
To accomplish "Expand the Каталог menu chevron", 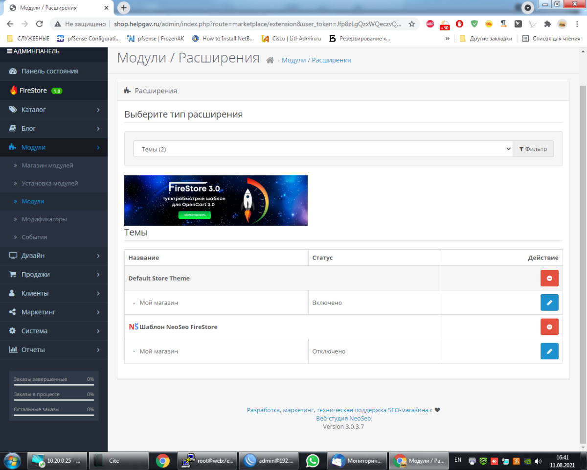I will click(98, 110).
